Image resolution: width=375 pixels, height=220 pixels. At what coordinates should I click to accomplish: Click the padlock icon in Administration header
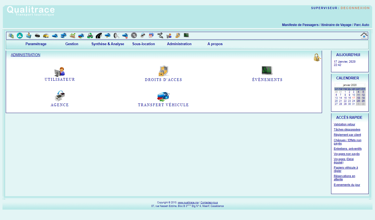pos(317,57)
